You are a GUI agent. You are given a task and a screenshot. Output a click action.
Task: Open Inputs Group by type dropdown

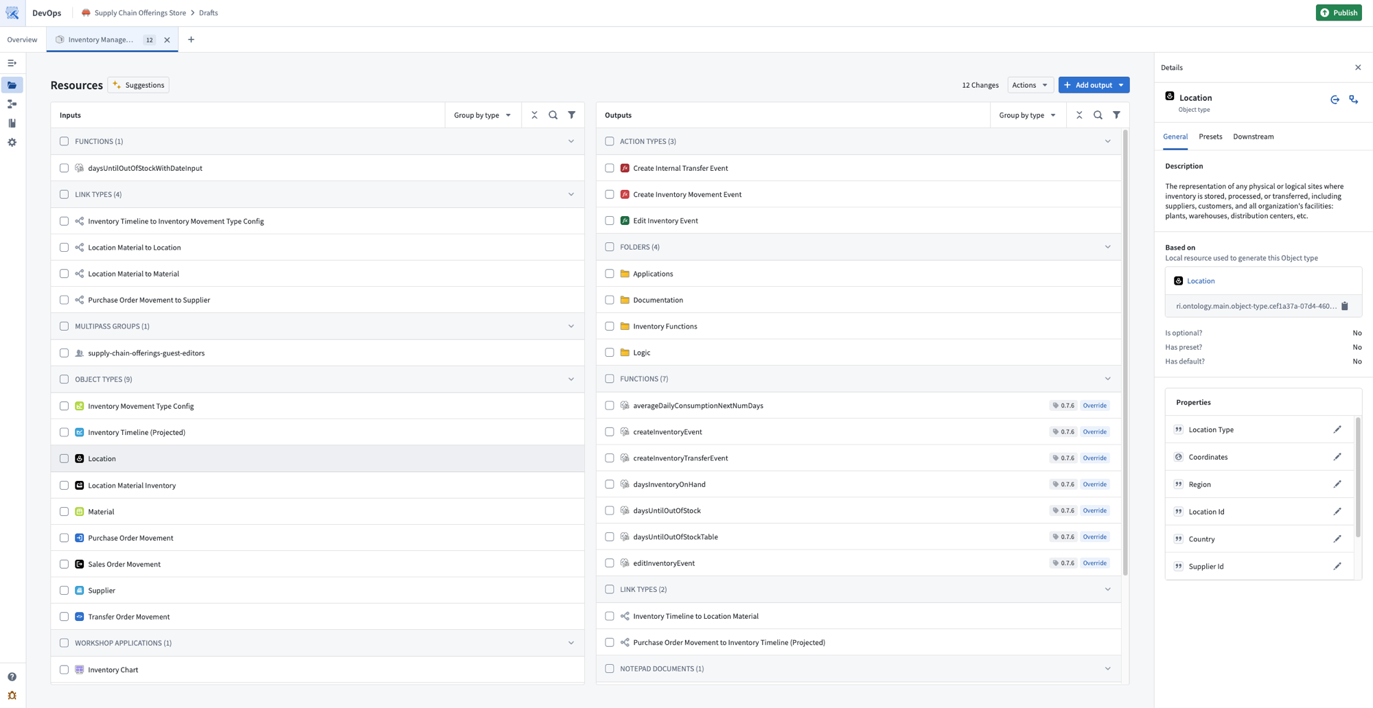click(x=483, y=115)
